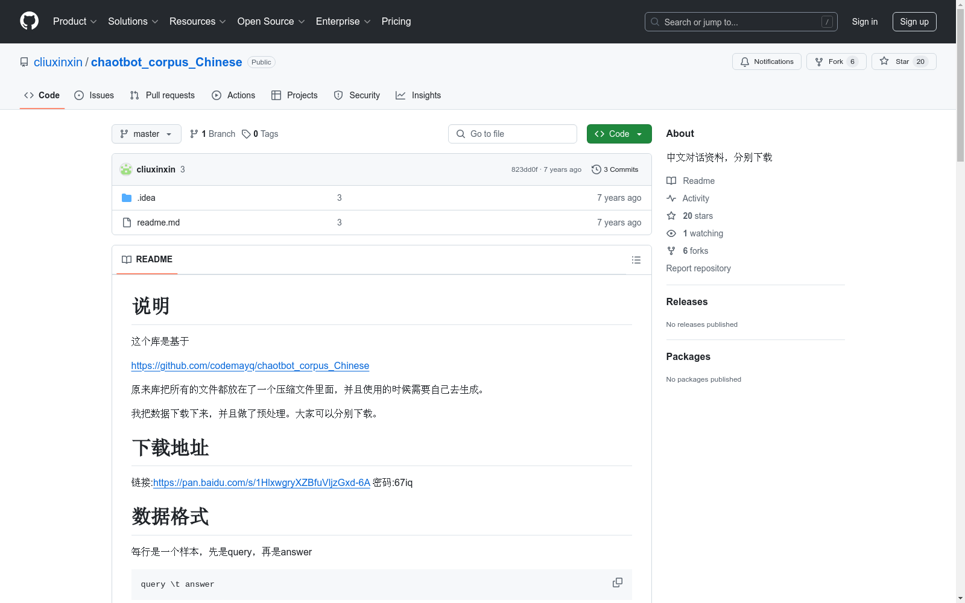The width and height of the screenshot is (965, 603).
Task: Open the green Code dropdown button
Action: click(619, 134)
